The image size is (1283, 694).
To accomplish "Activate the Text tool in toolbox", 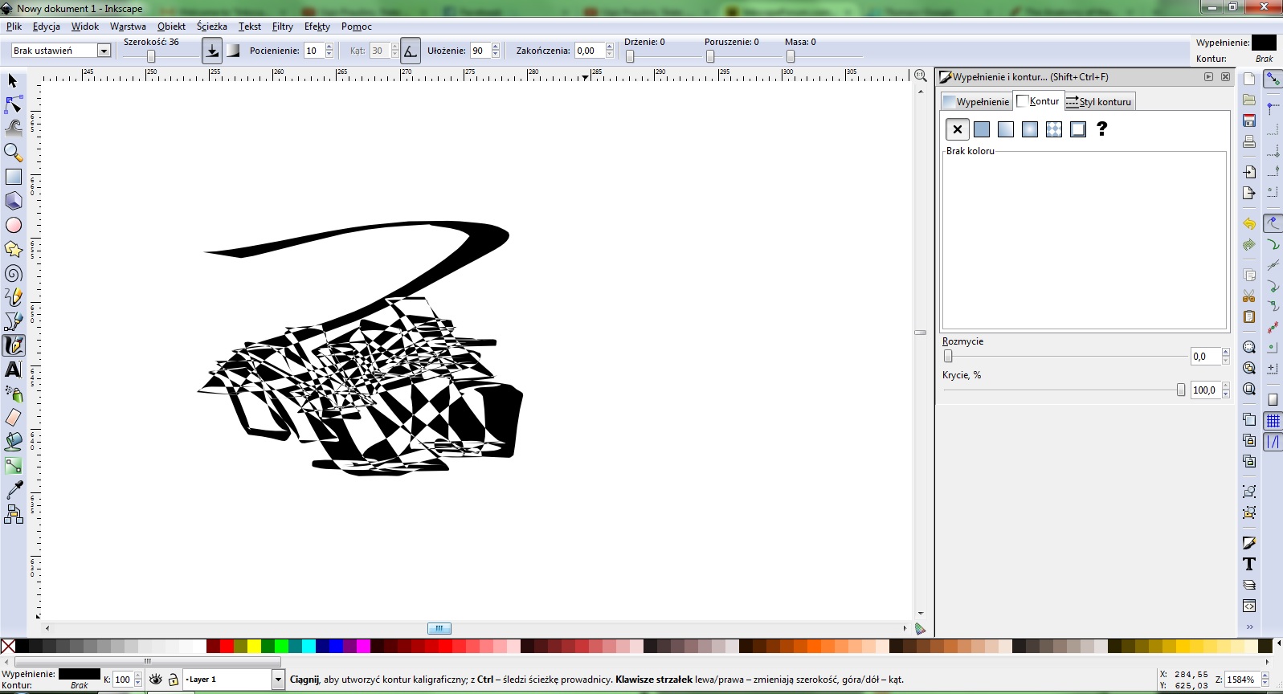I will pyautogui.click(x=13, y=369).
